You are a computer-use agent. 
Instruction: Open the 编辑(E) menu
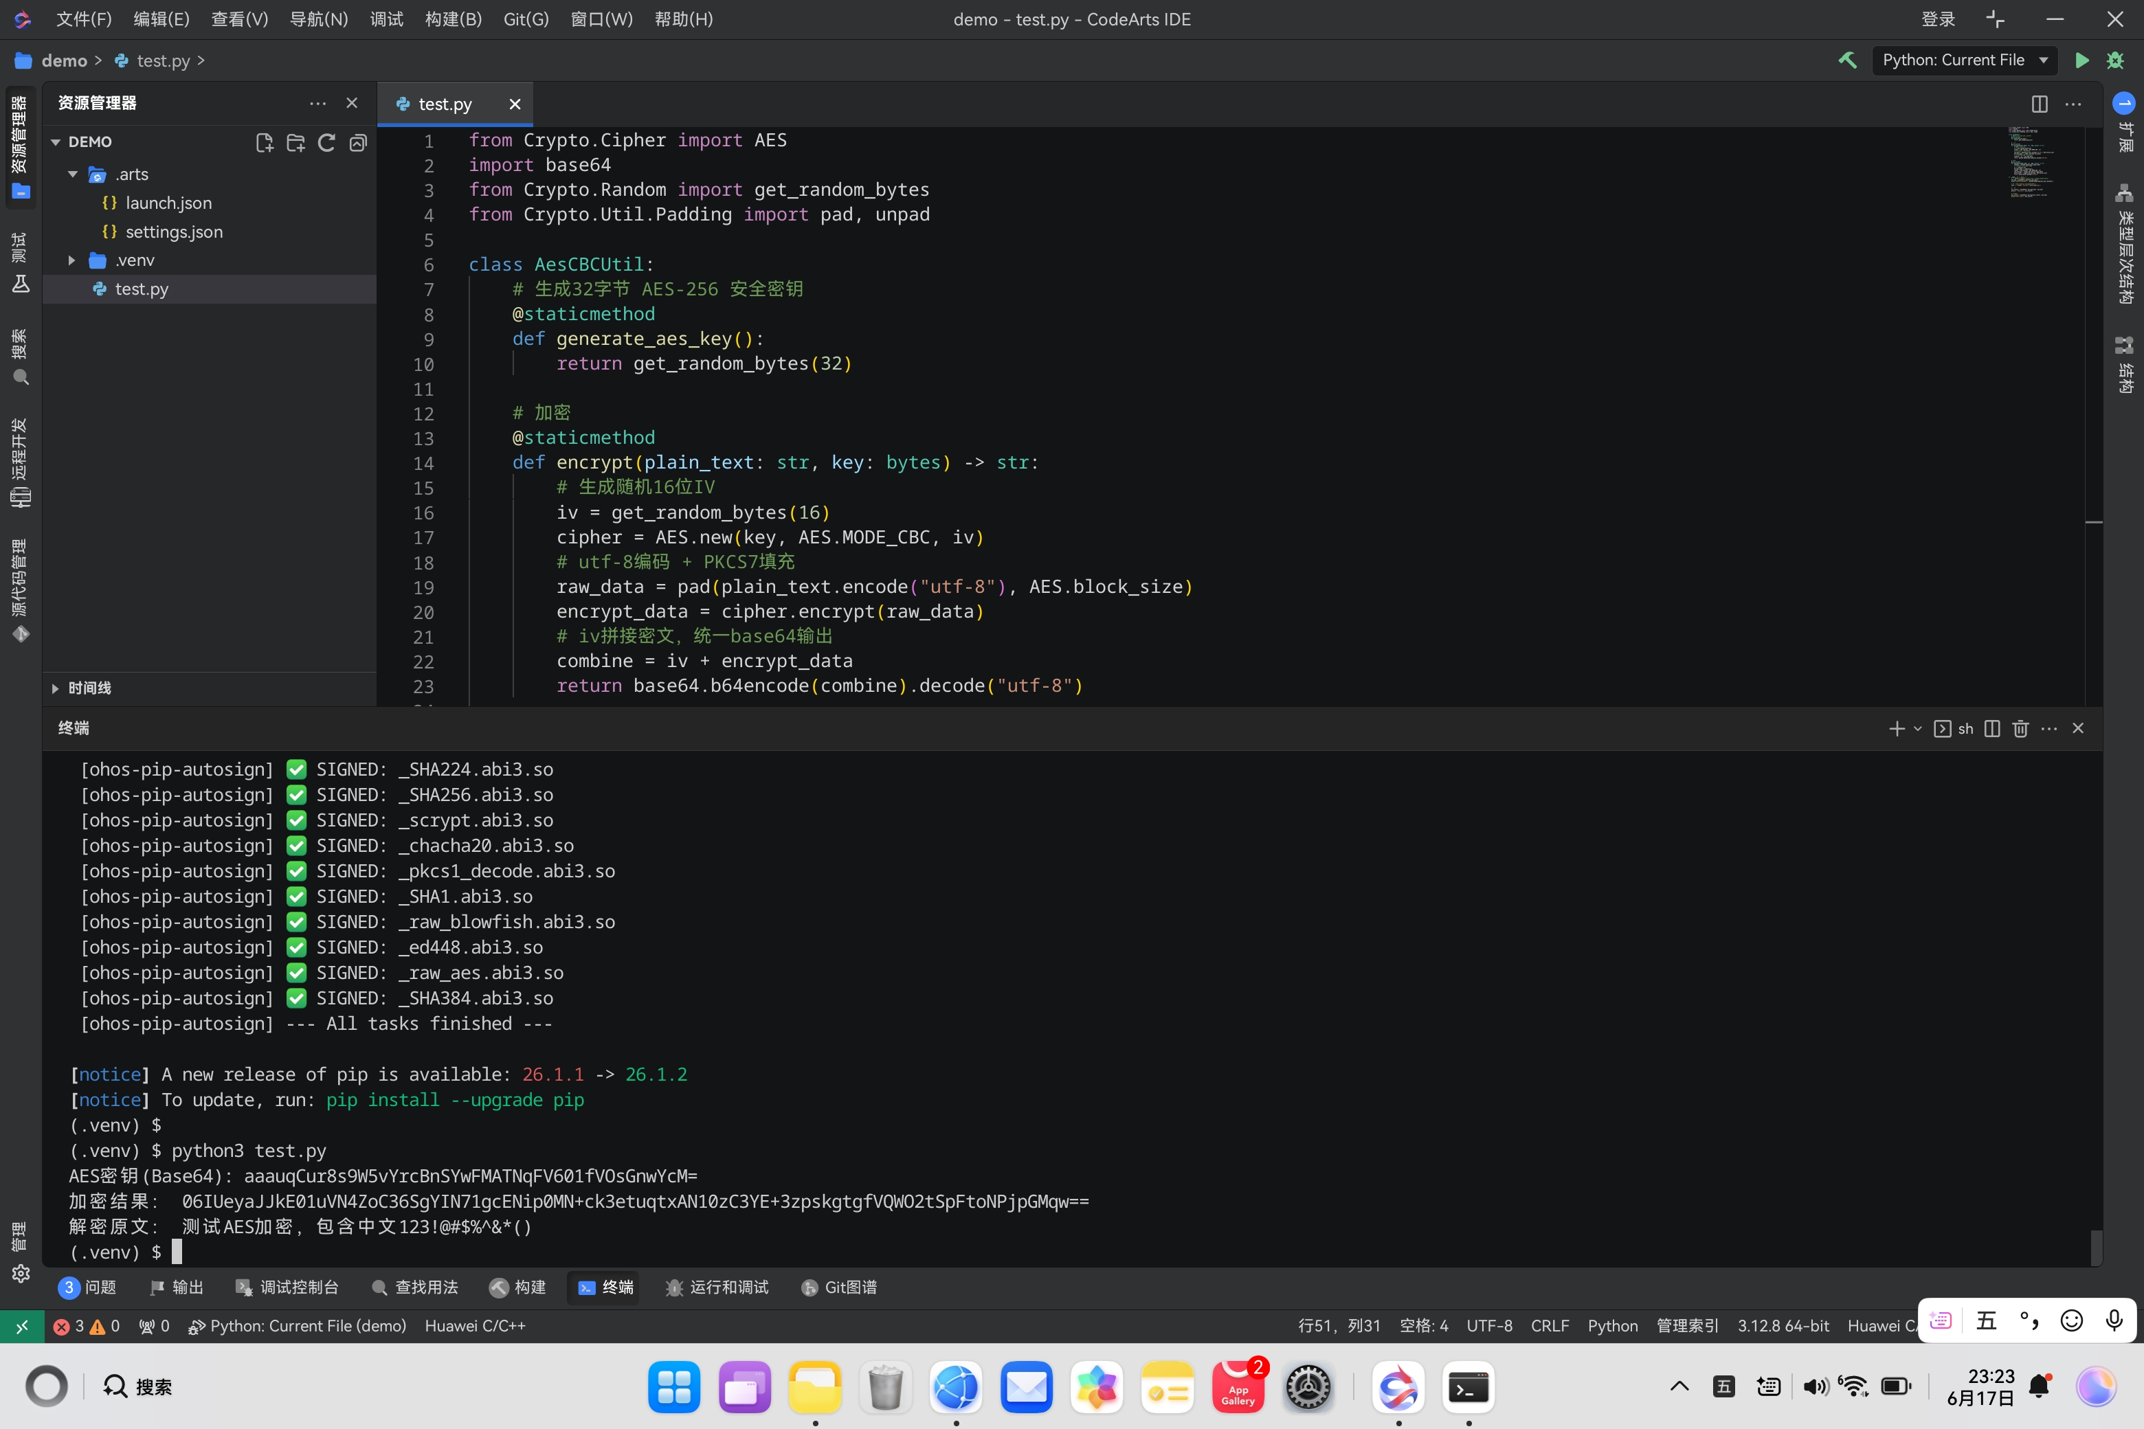[161, 19]
